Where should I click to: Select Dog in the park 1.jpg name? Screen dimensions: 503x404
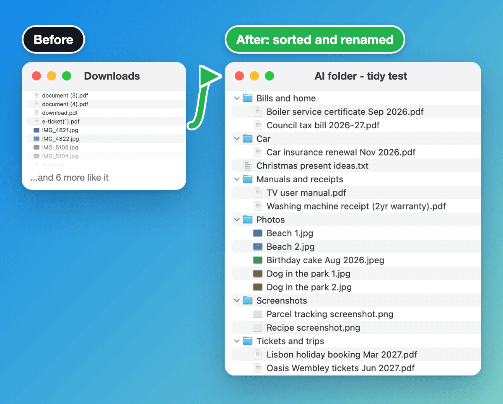(309, 274)
